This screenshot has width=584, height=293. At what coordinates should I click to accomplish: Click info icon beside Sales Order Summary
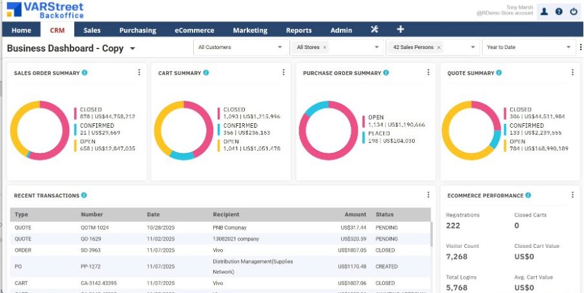point(85,73)
